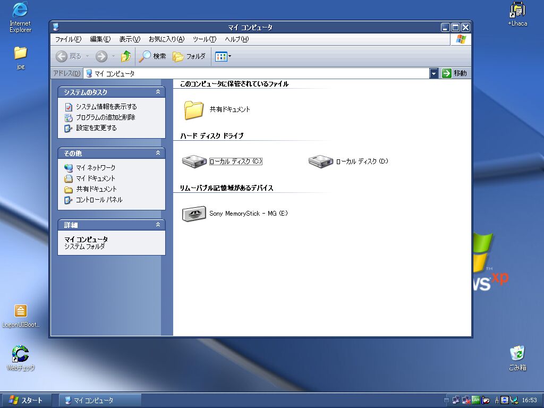Open the 編集(E) menu
This screenshot has width=544, height=408.
100,39
